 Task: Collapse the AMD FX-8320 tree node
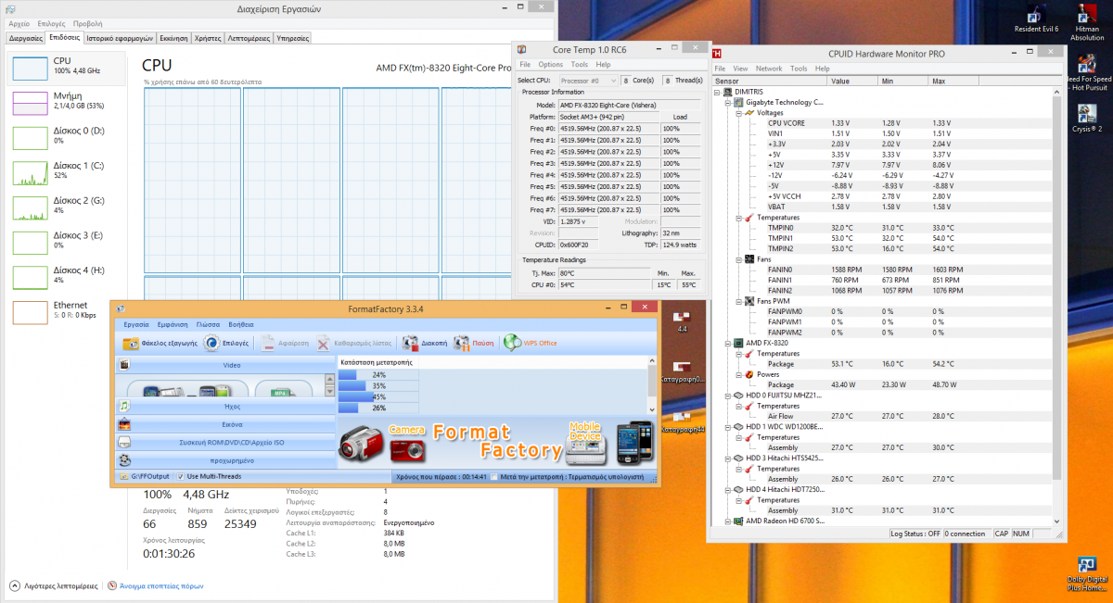point(727,343)
